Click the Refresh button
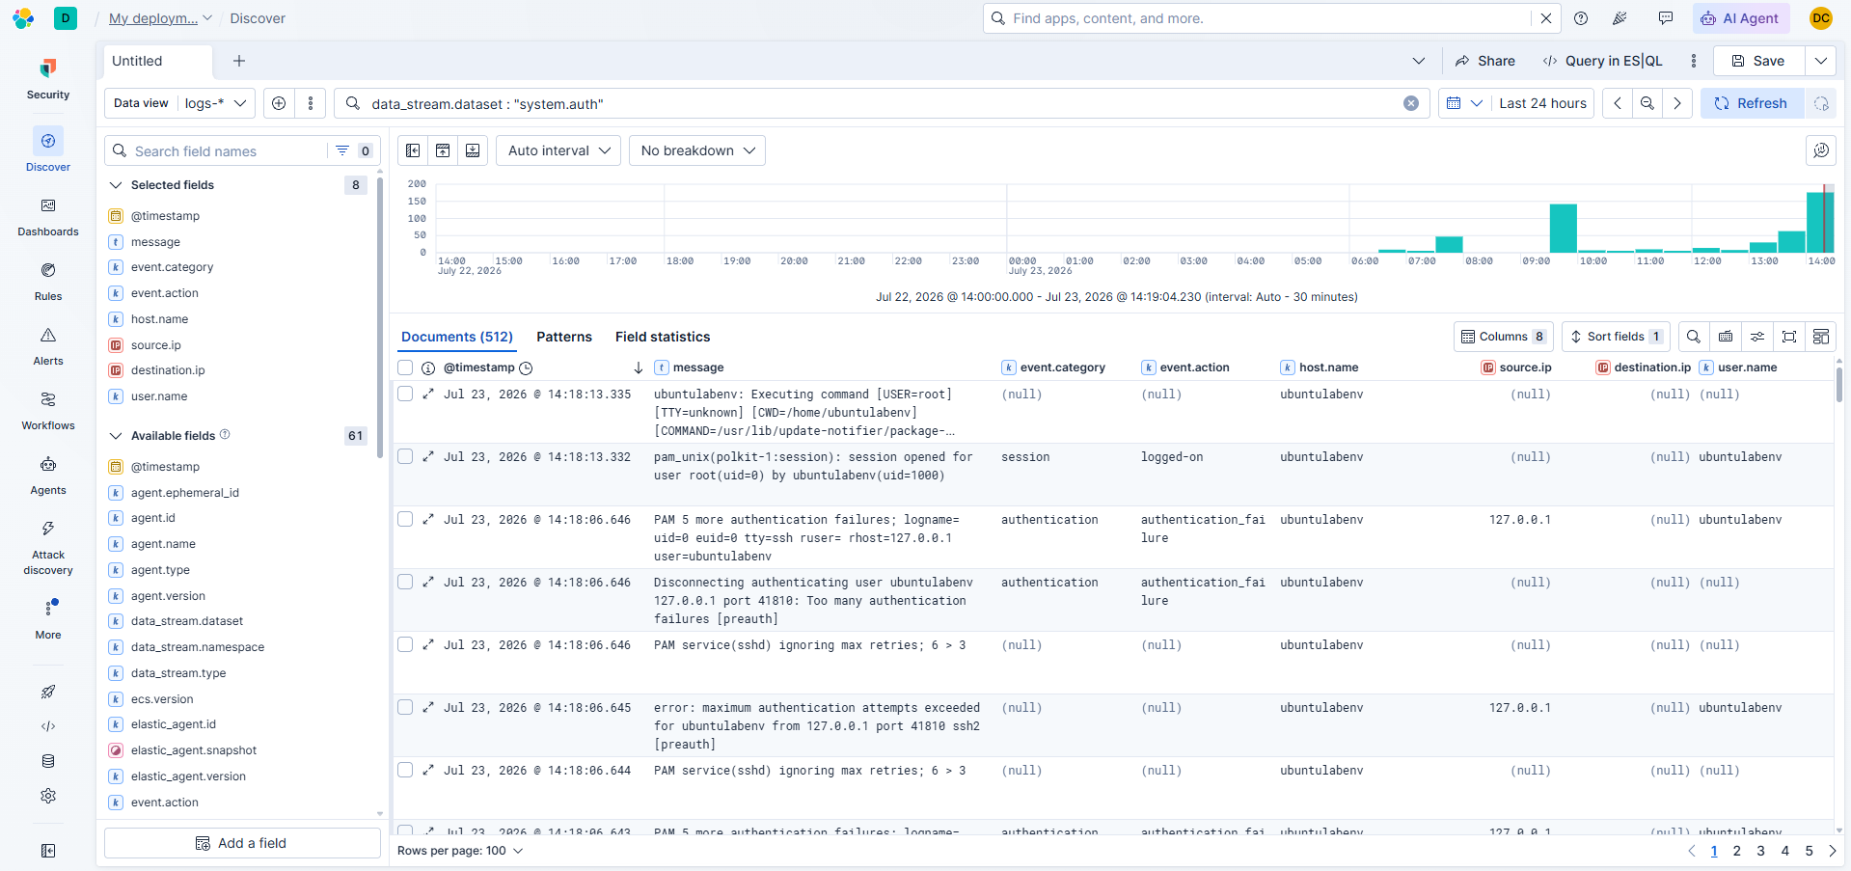The image size is (1851, 871). pos(1752,103)
